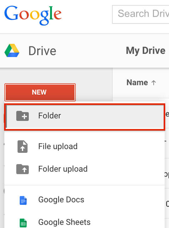Click the Folder upload arrow icon

[x=23, y=169]
